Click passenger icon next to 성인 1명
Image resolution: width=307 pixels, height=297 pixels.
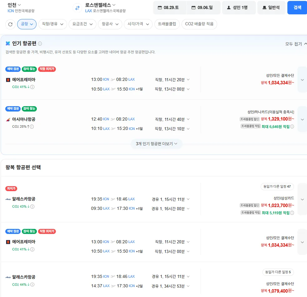coord(229,7)
